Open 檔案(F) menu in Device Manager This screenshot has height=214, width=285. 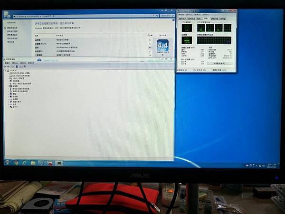(7, 63)
